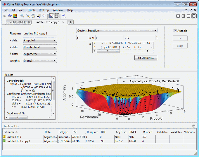Add a new fit tab with plus button
The height and width of the screenshot is (157, 199).
[70, 22]
